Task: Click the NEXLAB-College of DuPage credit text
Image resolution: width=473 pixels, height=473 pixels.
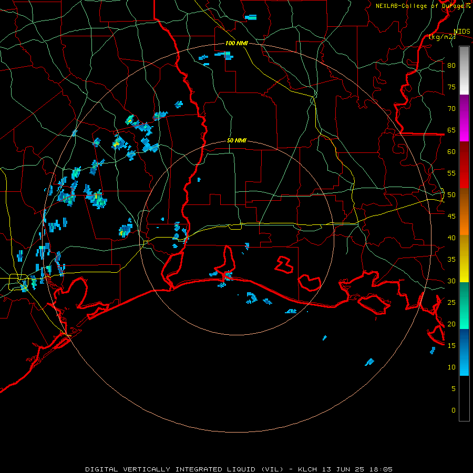Action: [x=423, y=6]
